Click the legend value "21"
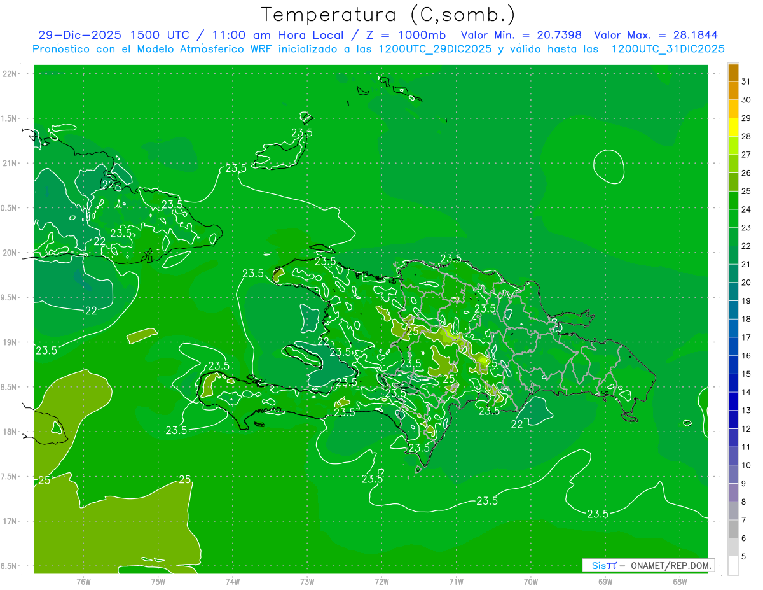The image size is (763, 590). point(746,263)
